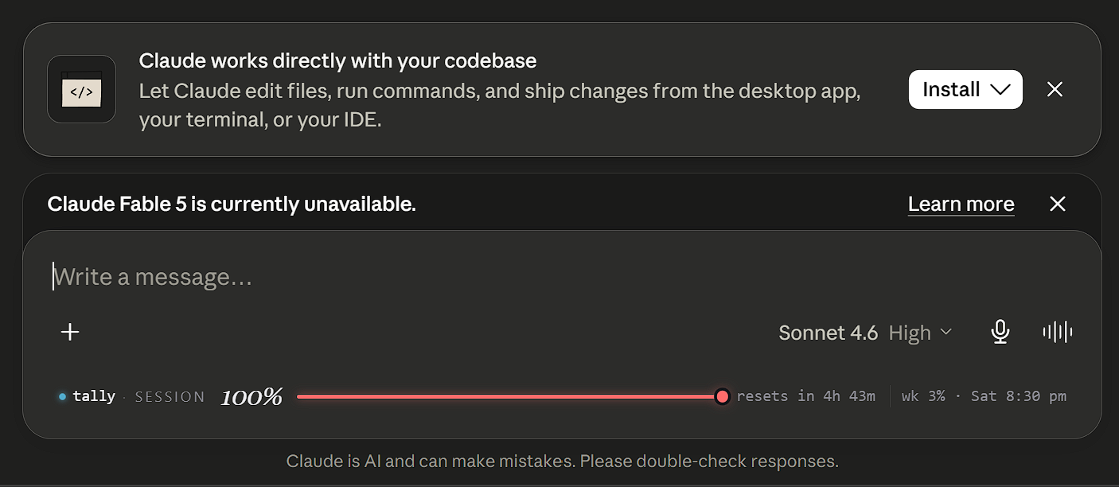The width and height of the screenshot is (1119, 487).
Task: Start dictation with the microphone icon
Action: [1000, 332]
